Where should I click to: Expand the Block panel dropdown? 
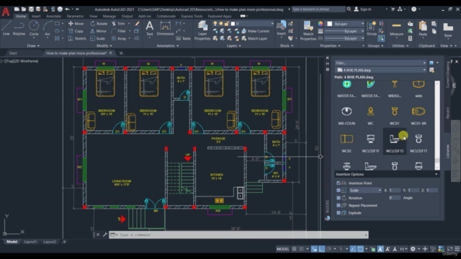pyautogui.click(x=287, y=45)
